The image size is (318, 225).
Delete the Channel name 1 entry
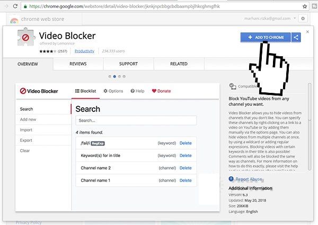click(185, 180)
